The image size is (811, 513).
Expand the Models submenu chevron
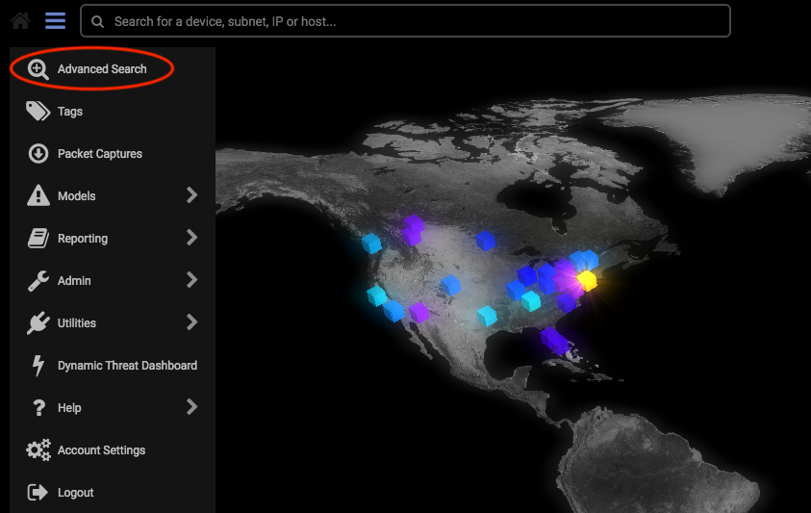(191, 195)
